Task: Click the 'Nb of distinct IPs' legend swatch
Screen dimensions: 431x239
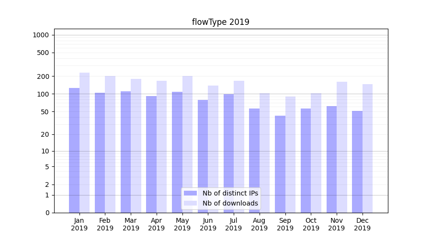Action: click(x=190, y=193)
